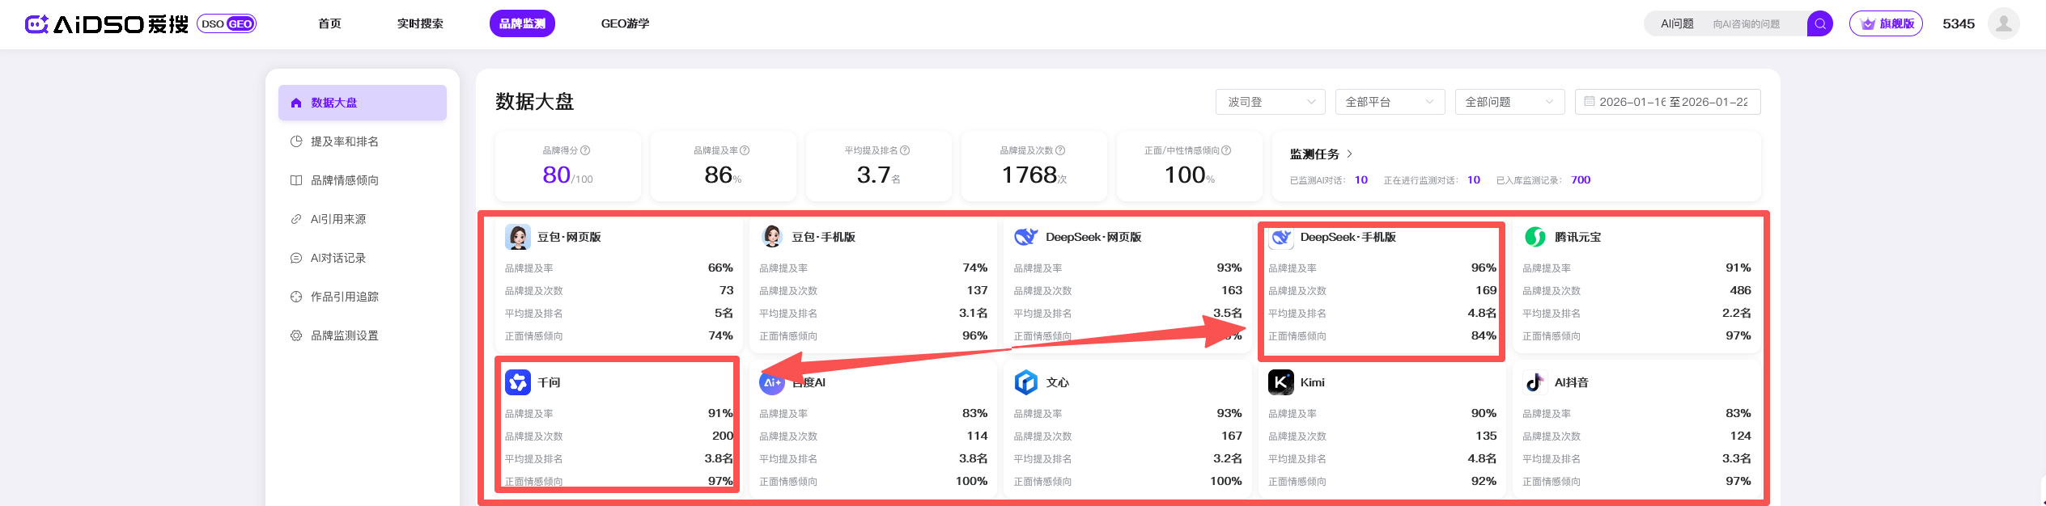Click the help icon beside 品牌得分
This screenshot has width=2046, height=506.
585,150
